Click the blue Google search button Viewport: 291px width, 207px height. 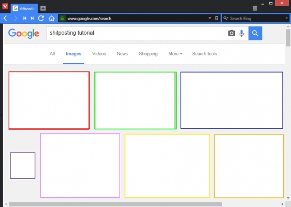[x=255, y=33]
